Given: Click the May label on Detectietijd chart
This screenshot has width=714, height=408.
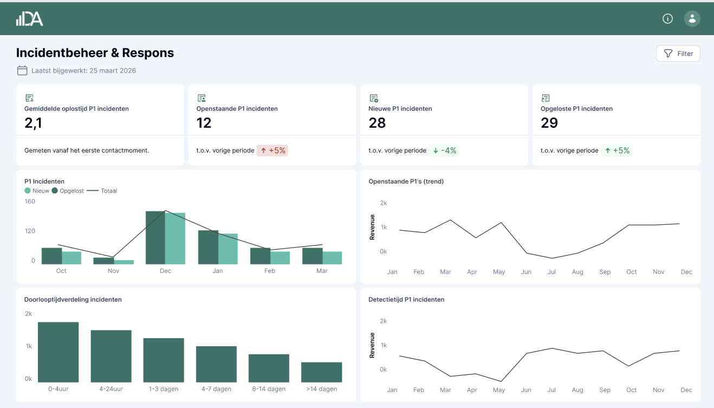Looking at the screenshot, I should tap(499, 390).
